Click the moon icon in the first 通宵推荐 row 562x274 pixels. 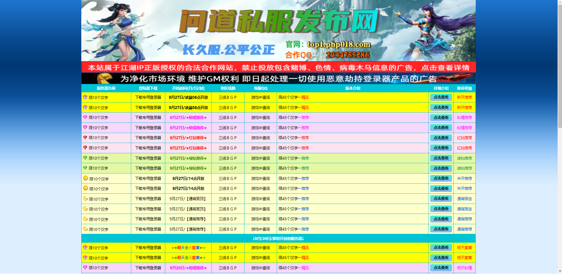click(x=85, y=218)
